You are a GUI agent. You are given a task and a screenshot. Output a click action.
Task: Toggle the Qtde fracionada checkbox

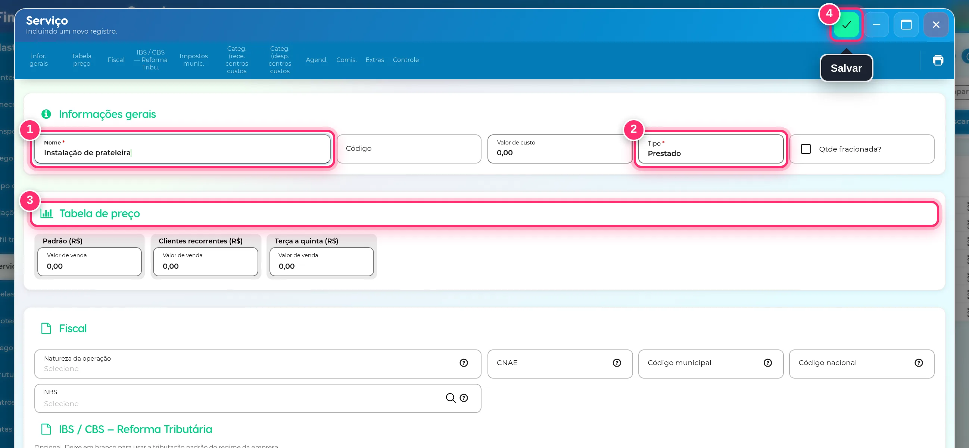806,149
